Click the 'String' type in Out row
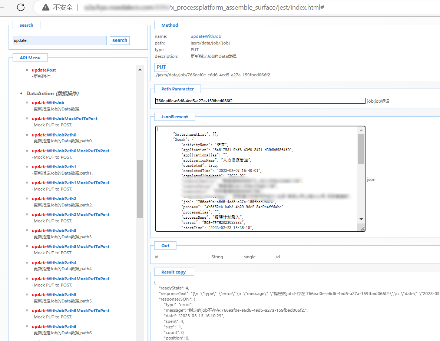The width and height of the screenshot is (440, 341). click(217, 257)
